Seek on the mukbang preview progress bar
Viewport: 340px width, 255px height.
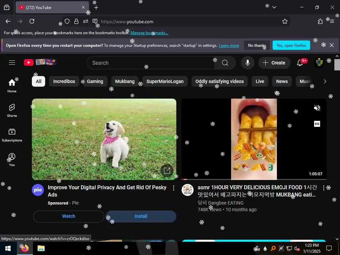(254, 179)
